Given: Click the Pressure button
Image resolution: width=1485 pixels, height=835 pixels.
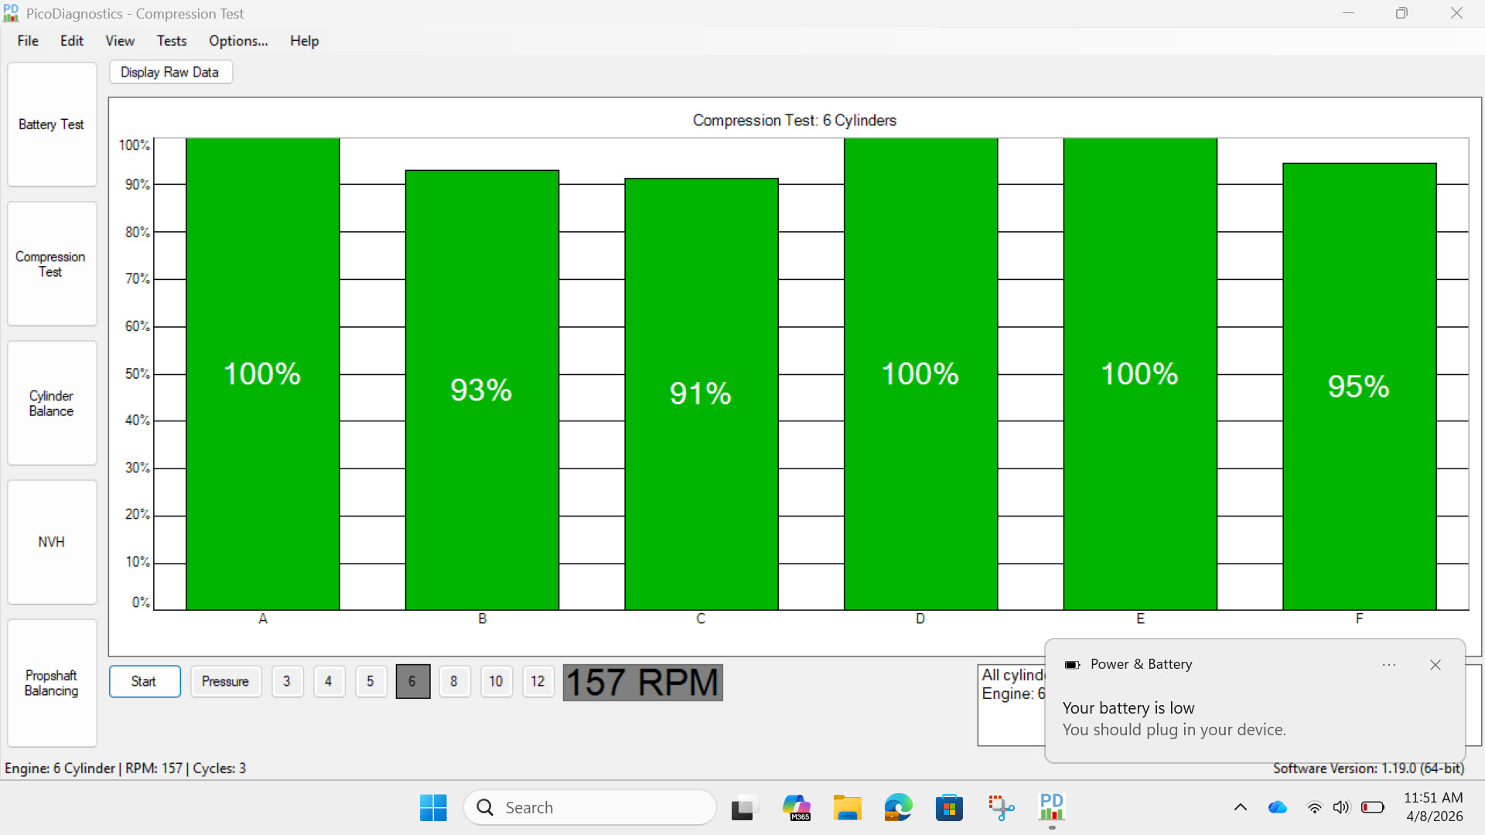Looking at the screenshot, I should click(x=226, y=681).
